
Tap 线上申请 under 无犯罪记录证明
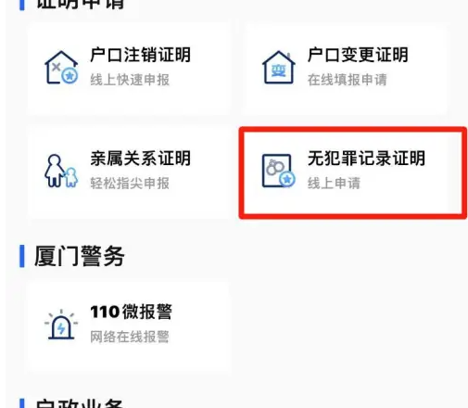pyautogui.click(x=334, y=183)
